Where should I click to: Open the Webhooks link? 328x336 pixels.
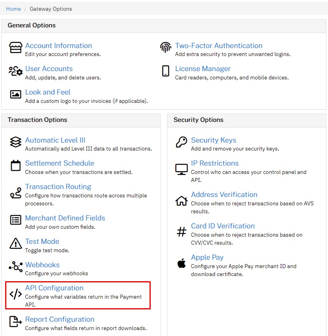[x=42, y=265]
